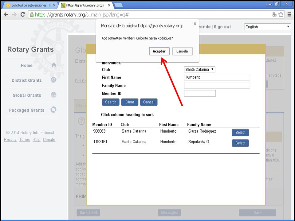Screen dimensions: 295x221
Task: Sort by Club column heading
Action: click(x=125, y=124)
